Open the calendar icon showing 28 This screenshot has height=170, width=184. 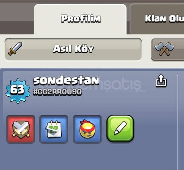tap(54, 129)
